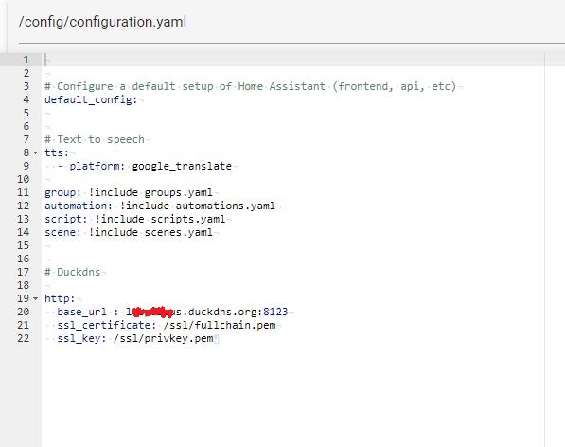Collapse the tts block fold arrow
This screenshot has width=565, height=447.
[35, 152]
